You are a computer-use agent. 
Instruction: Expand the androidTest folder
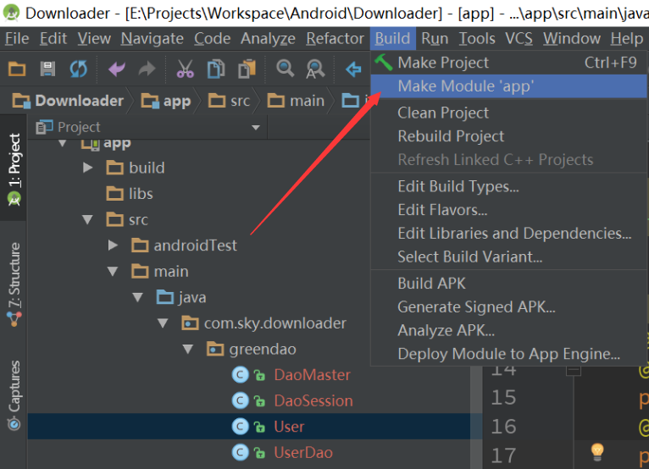point(114,246)
